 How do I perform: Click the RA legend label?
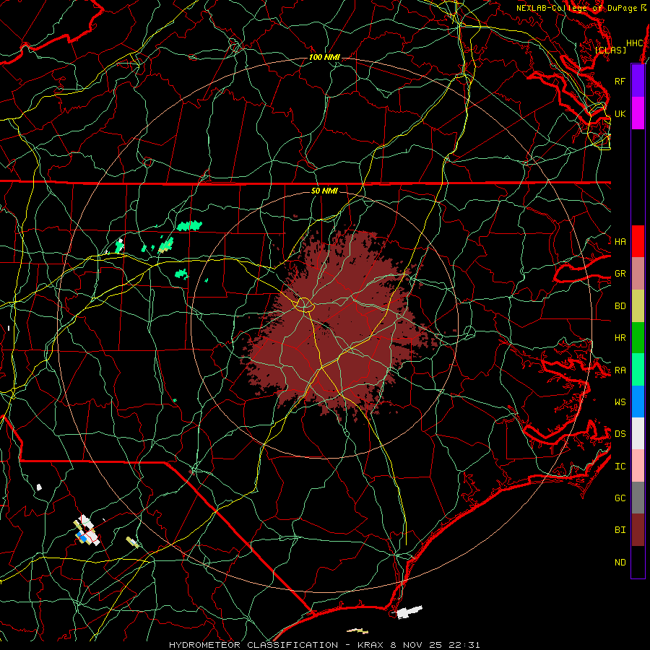pyautogui.click(x=620, y=370)
